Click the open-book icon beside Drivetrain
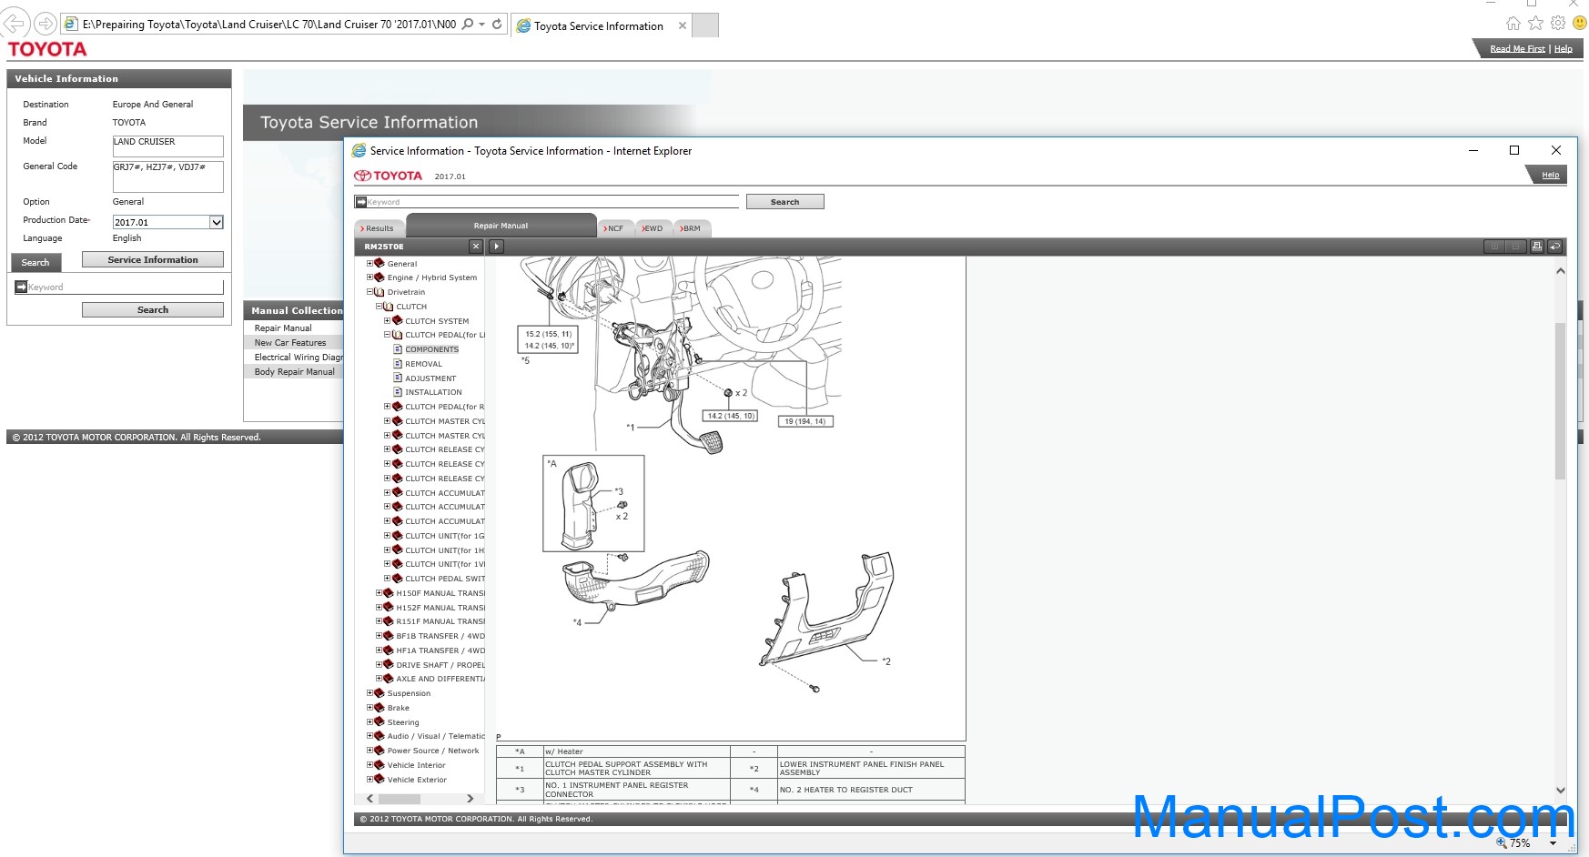 pyautogui.click(x=380, y=292)
